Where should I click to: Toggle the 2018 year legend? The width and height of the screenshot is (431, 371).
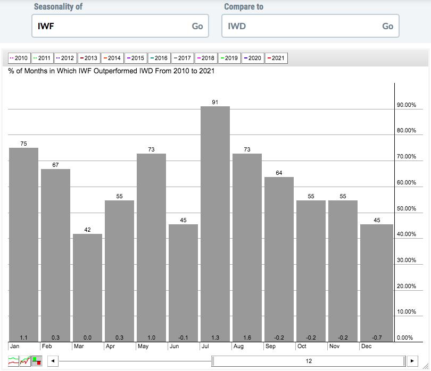coord(205,58)
